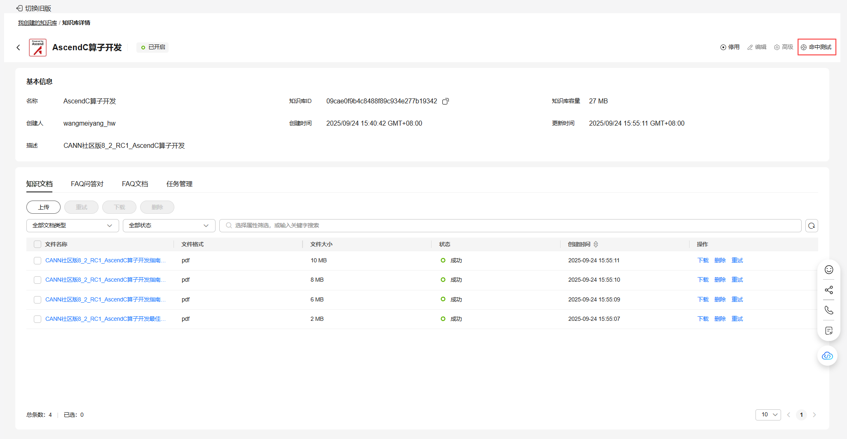Click the back arrow beside AscendC logo
The height and width of the screenshot is (439, 847).
(x=18, y=48)
